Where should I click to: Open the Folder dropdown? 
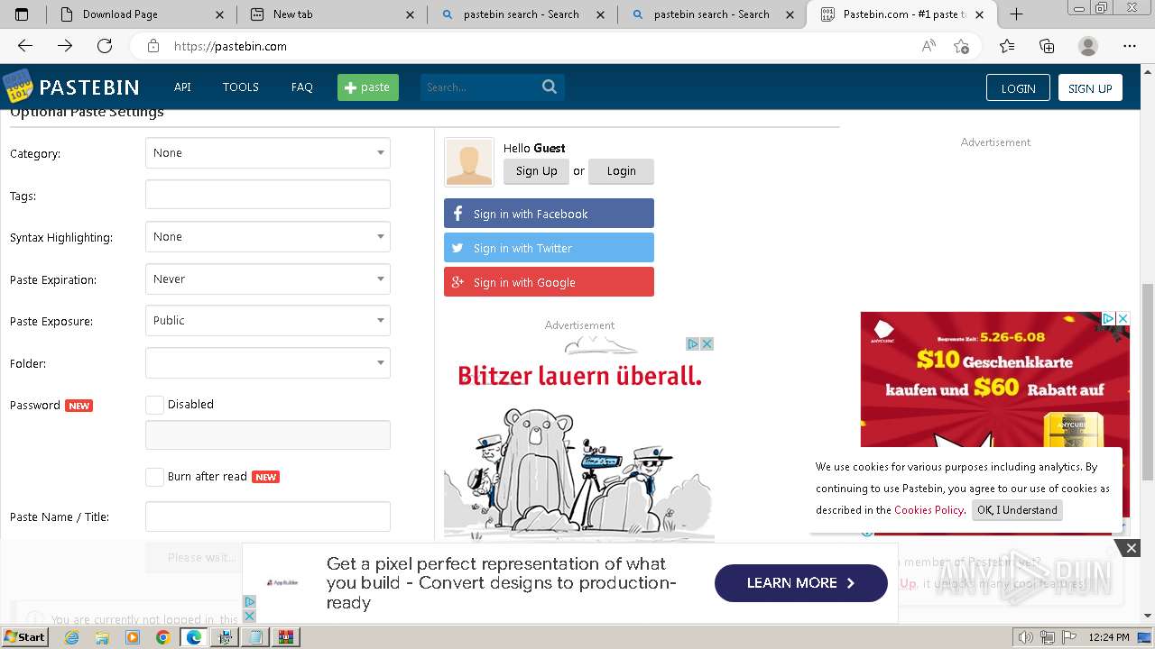pyautogui.click(x=268, y=363)
